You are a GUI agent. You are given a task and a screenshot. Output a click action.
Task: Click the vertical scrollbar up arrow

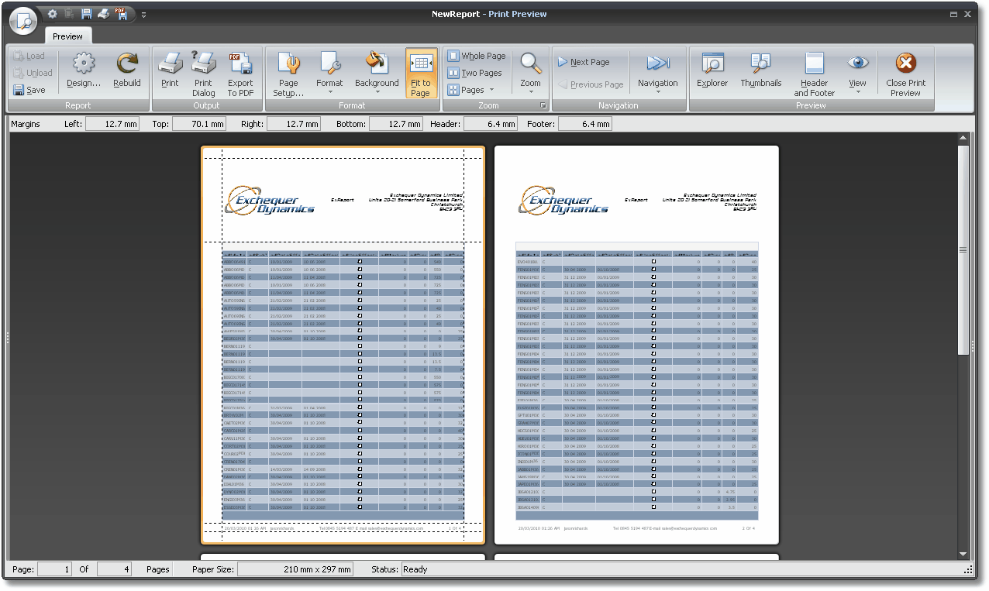(x=963, y=139)
